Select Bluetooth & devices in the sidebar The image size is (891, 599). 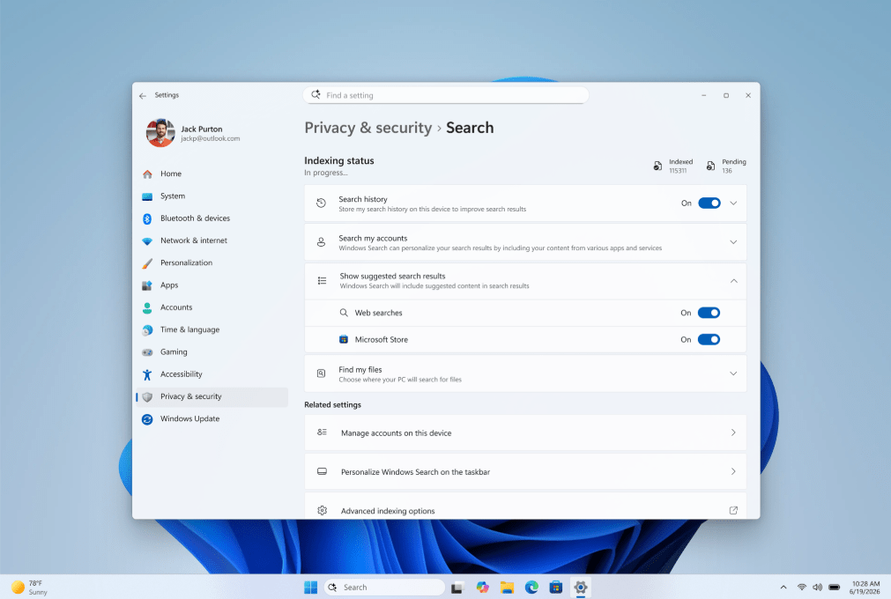(x=212, y=218)
